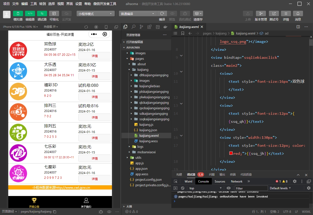Click 详情 button in the 福彩3D row

95,97
